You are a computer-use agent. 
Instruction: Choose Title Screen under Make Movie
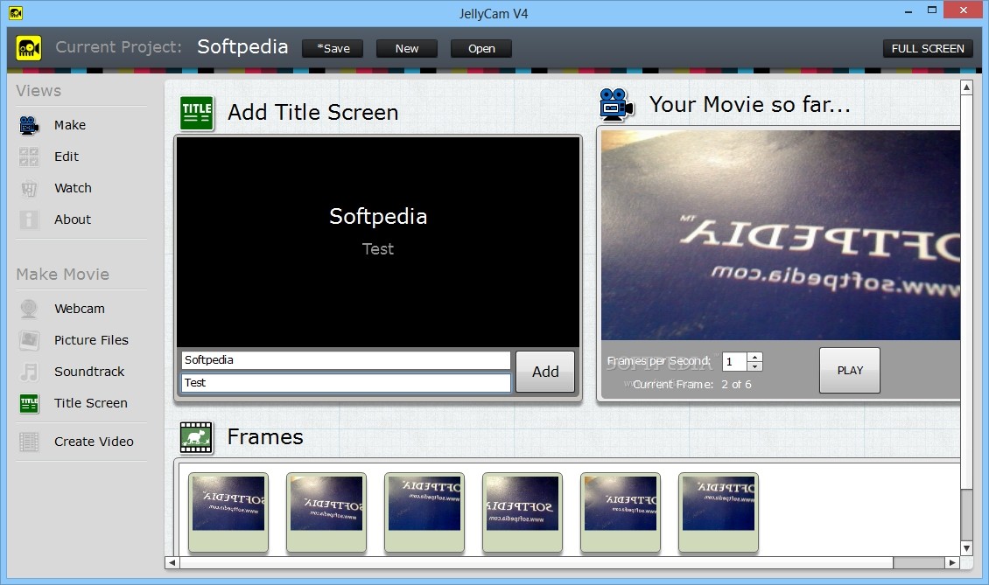point(91,403)
